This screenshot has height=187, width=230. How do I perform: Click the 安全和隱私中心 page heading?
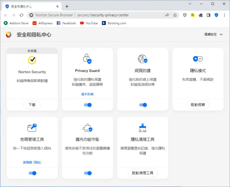coord(34,35)
